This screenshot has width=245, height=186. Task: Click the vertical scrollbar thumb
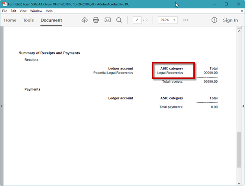click(239, 149)
